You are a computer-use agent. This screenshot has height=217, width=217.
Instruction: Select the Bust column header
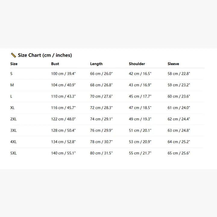[55, 64]
